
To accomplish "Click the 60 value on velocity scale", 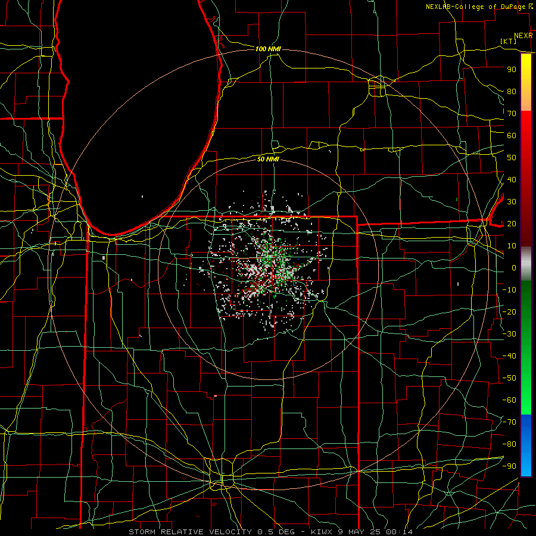I will [512, 135].
